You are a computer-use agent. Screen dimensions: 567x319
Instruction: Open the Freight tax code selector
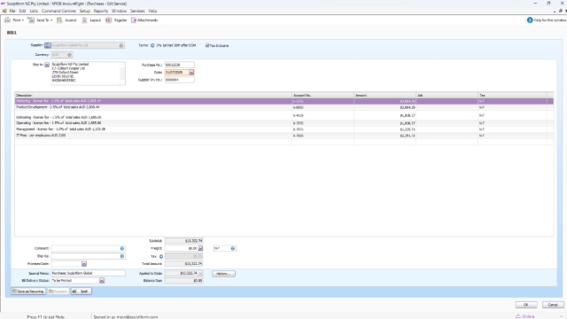click(x=232, y=248)
